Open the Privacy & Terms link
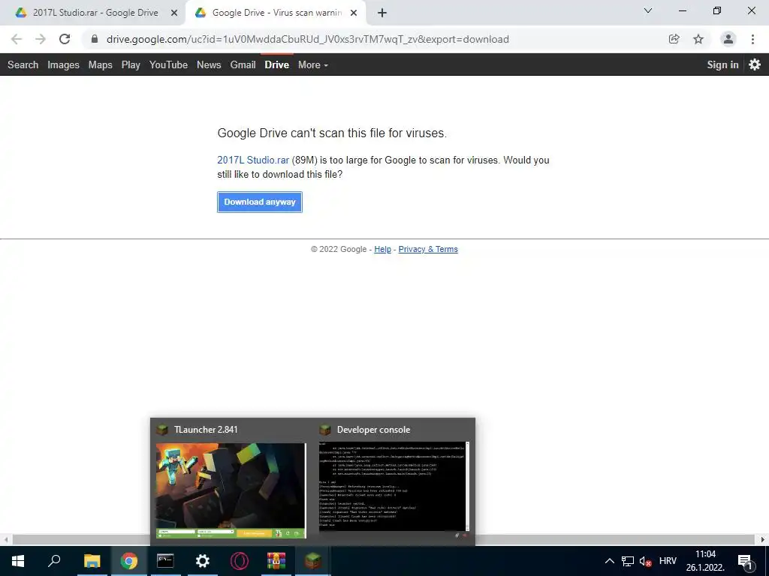 (x=427, y=249)
